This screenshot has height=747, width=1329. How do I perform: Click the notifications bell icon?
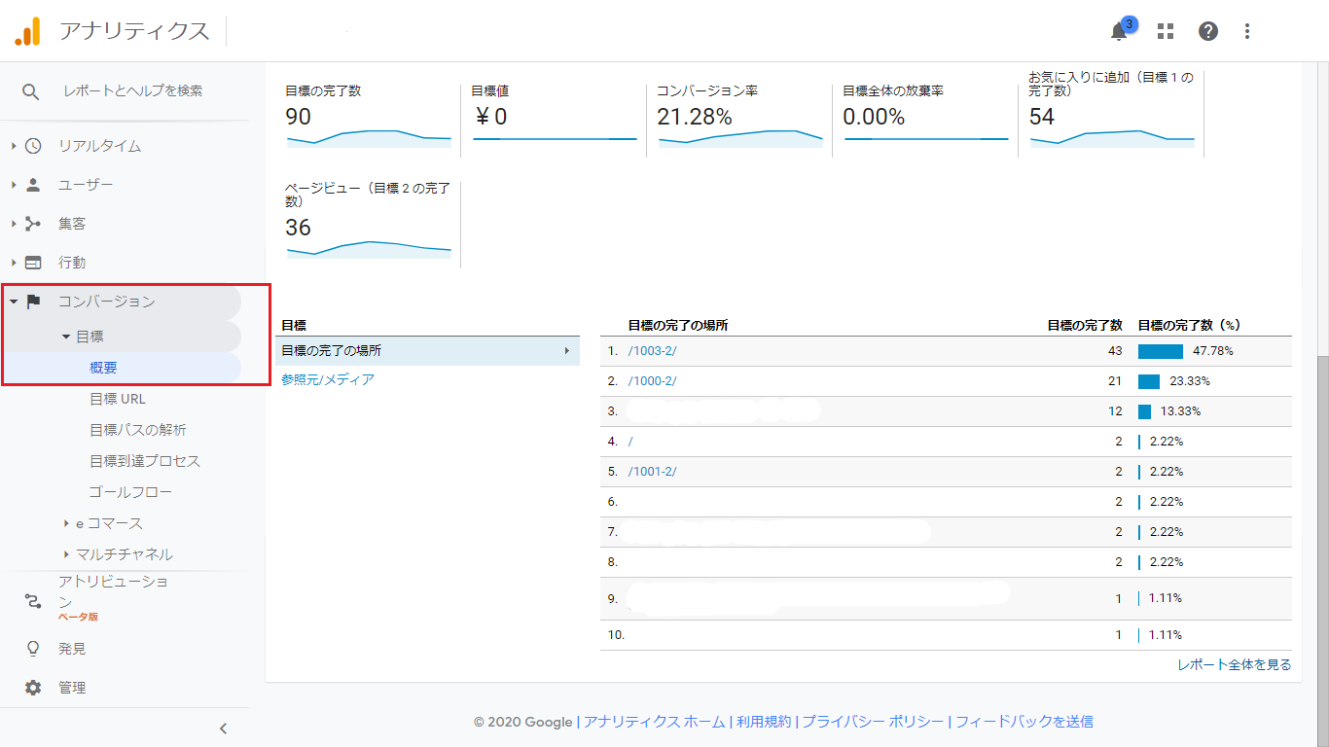click(1119, 31)
